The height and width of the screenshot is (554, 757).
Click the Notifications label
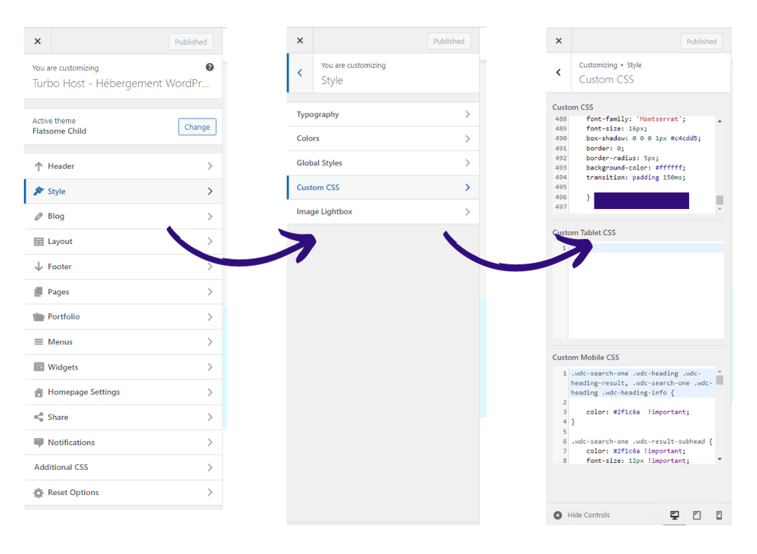point(71,442)
